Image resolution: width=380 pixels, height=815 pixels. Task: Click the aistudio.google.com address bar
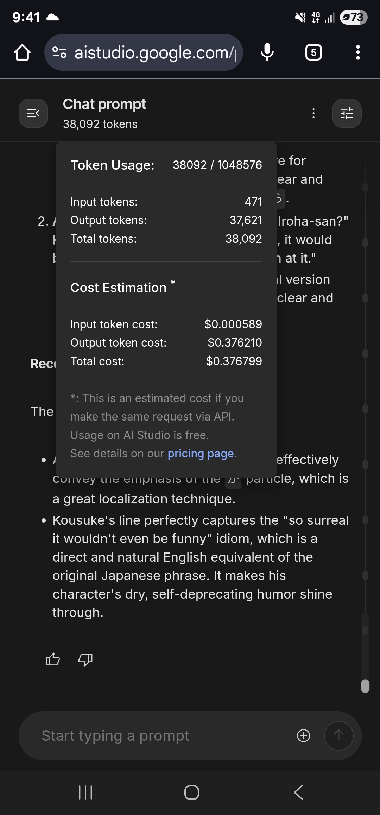pyautogui.click(x=155, y=52)
